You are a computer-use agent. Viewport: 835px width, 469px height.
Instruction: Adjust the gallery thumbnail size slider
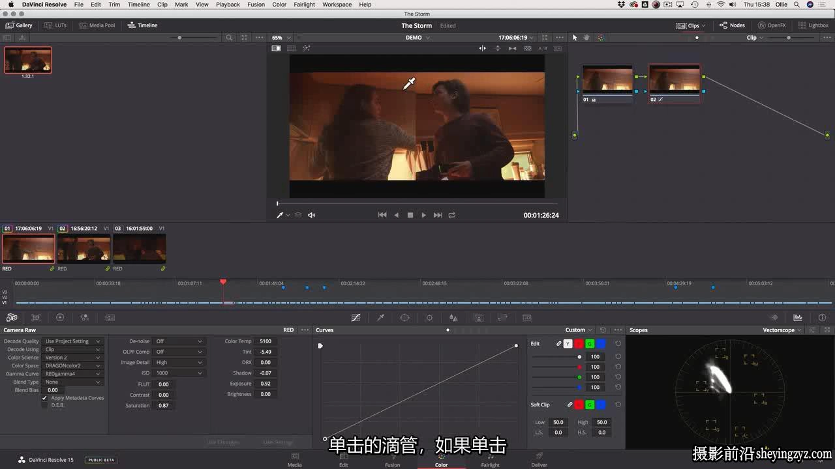(x=180, y=38)
